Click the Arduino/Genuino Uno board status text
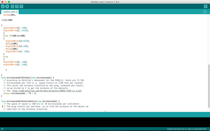 click(x=187, y=129)
